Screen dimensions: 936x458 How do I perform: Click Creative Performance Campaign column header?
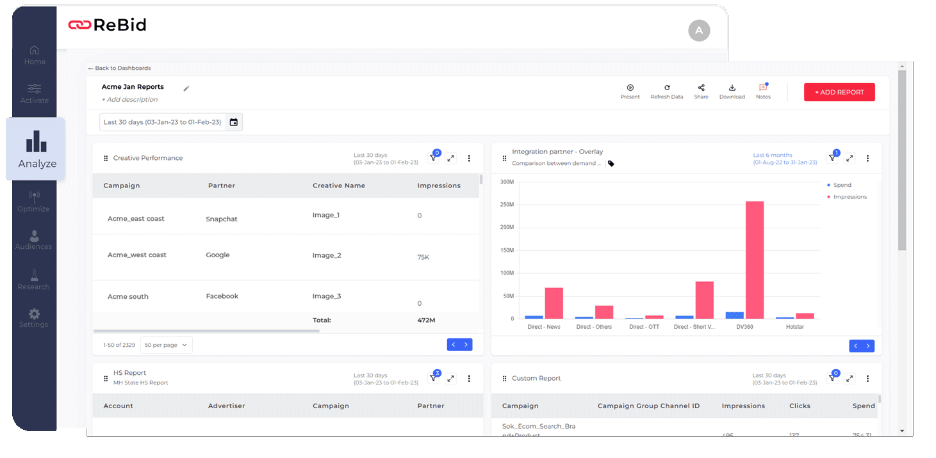point(122,186)
